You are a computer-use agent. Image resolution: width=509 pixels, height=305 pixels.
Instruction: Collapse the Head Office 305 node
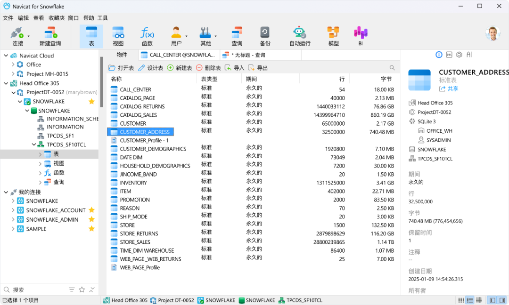(6, 83)
